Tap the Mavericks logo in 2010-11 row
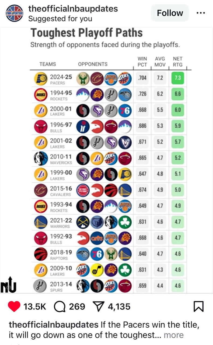This screenshot has width=213, height=345. click(x=41, y=158)
